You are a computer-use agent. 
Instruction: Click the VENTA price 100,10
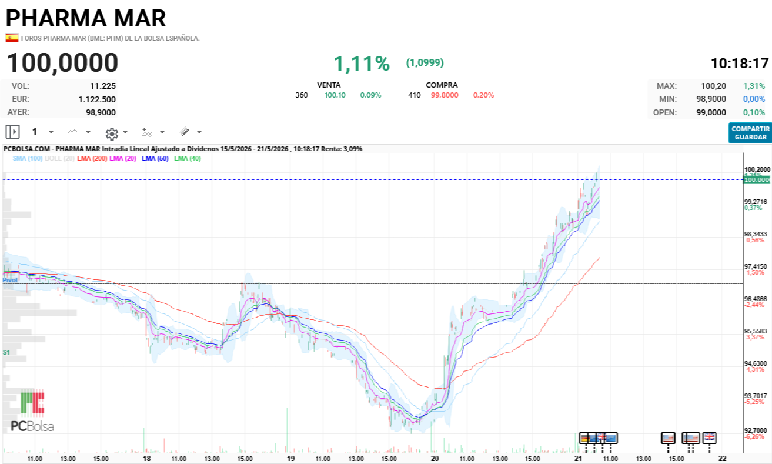pos(335,95)
